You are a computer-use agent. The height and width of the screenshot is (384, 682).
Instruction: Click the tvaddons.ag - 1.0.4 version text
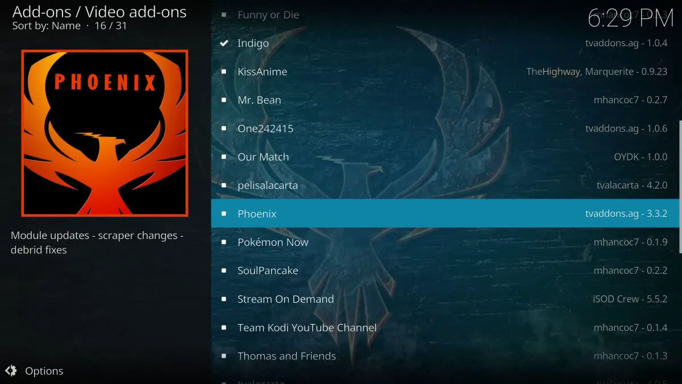click(x=626, y=43)
